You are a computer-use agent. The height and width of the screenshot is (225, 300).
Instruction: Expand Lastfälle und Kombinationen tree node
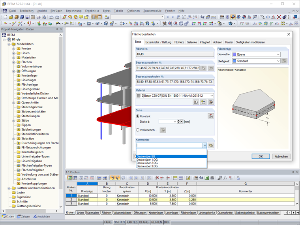9,188
